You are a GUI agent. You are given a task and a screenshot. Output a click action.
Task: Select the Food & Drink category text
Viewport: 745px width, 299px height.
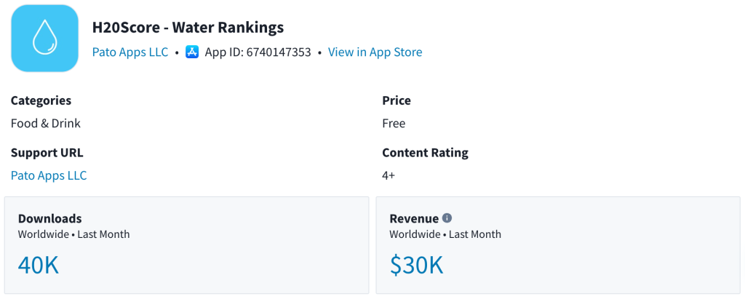(x=46, y=123)
